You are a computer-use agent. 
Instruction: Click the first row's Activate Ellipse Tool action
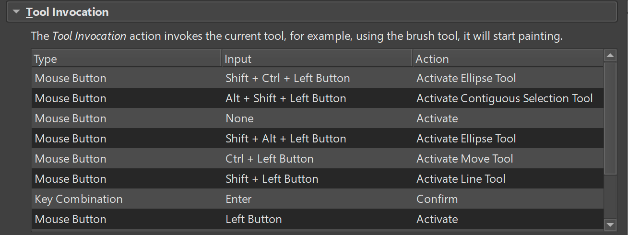click(466, 78)
